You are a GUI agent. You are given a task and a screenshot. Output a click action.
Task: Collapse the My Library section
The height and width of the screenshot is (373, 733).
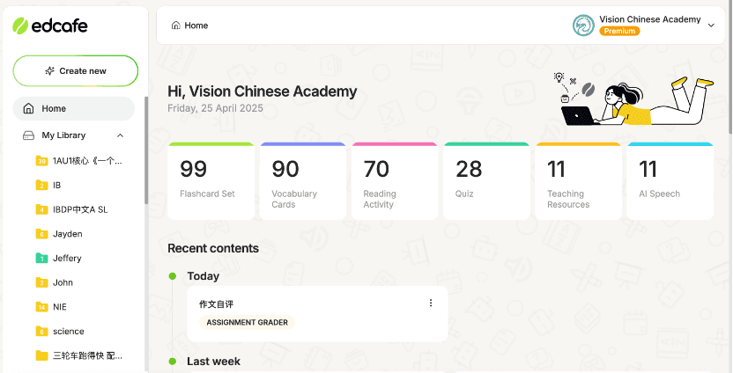121,135
